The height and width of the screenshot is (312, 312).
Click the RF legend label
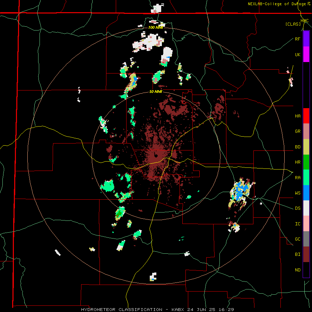point(297,39)
